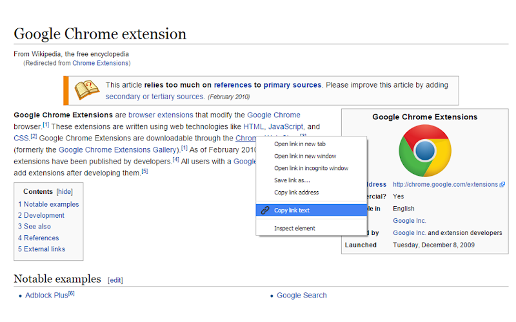Click footnote [5] after 'developing them.'
This screenshot has height=322, width=516.
tap(144, 171)
